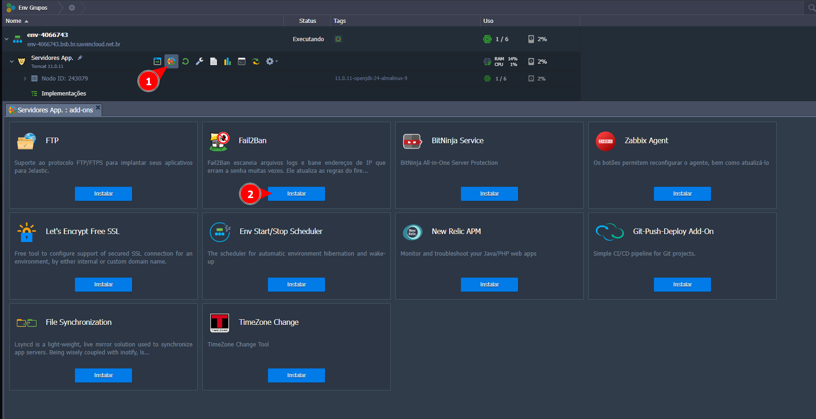Close the Servidores App. add-ons tab
The width and height of the screenshot is (816, 419).
[x=98, y=108]
